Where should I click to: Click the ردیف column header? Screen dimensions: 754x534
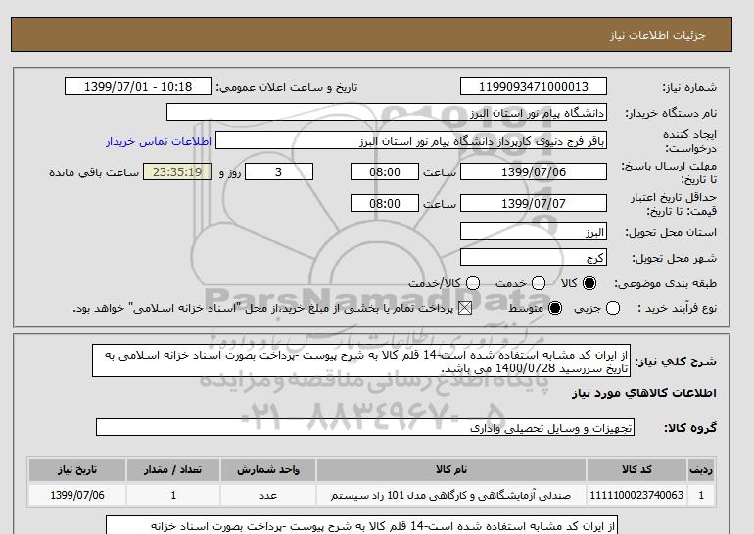click(x=701, y=469)
